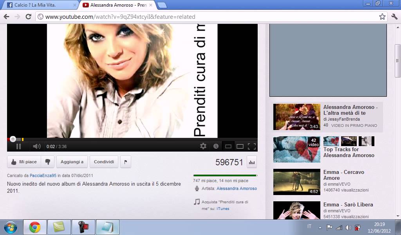
Task: Click the 596751 view count
Action: [229, 162]
